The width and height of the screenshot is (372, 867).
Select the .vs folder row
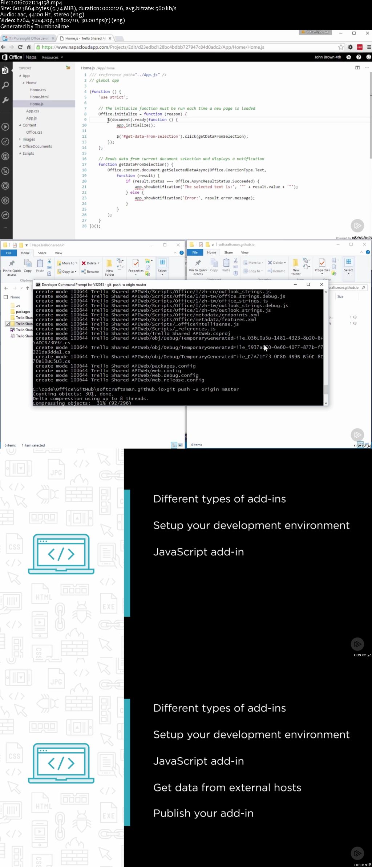click(18, 305)
